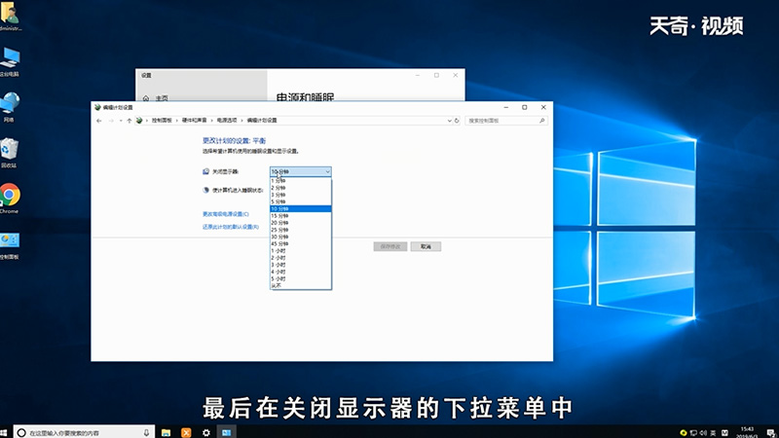This screenshot has height=438, width=779.
Task: Pick 30 分钟 in the dropdown
Action: (301, 237)
